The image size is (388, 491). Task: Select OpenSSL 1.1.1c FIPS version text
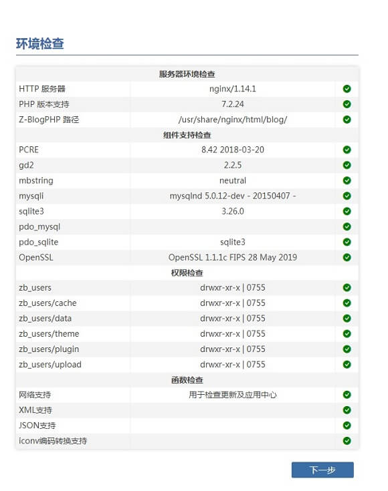pos(232,257)
